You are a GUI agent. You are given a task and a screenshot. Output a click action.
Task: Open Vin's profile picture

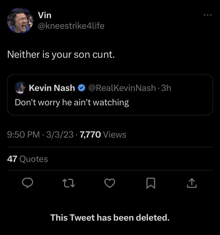[x=20, y=20]
